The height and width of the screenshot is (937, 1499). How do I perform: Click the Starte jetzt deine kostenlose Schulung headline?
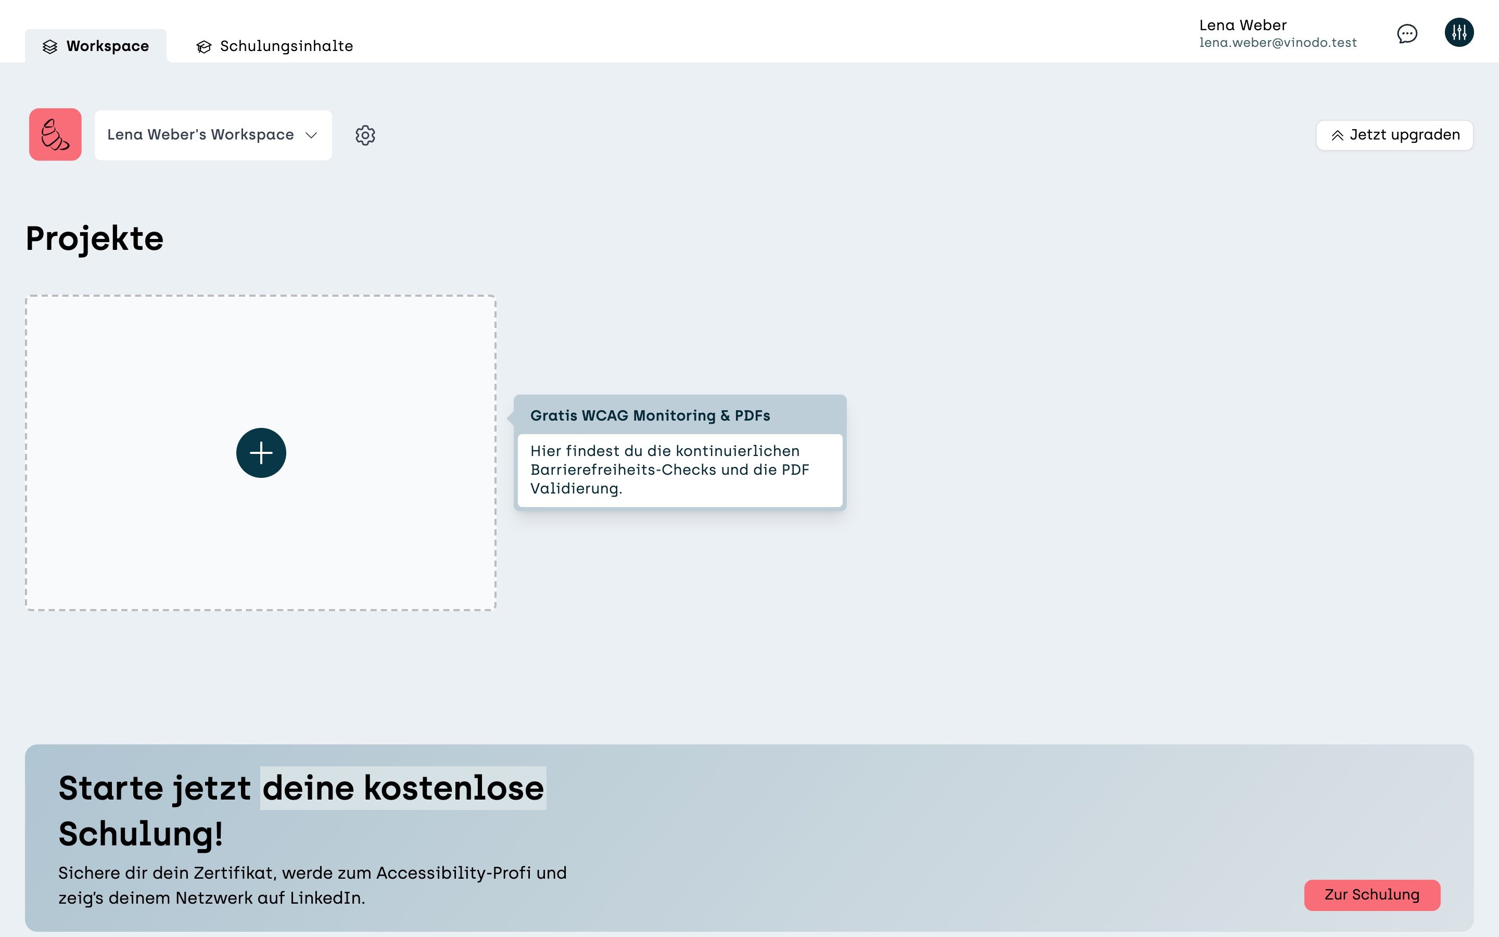[x=302, y=810]
